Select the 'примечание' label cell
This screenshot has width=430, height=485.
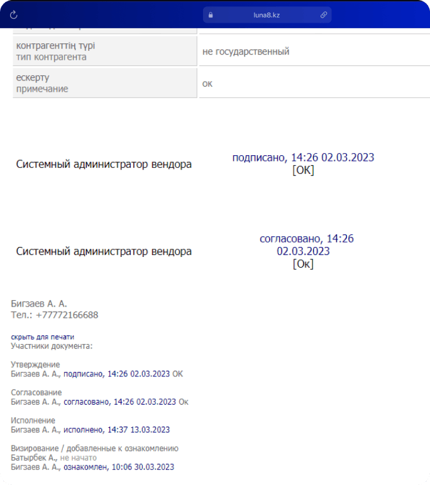coord(42,89)
